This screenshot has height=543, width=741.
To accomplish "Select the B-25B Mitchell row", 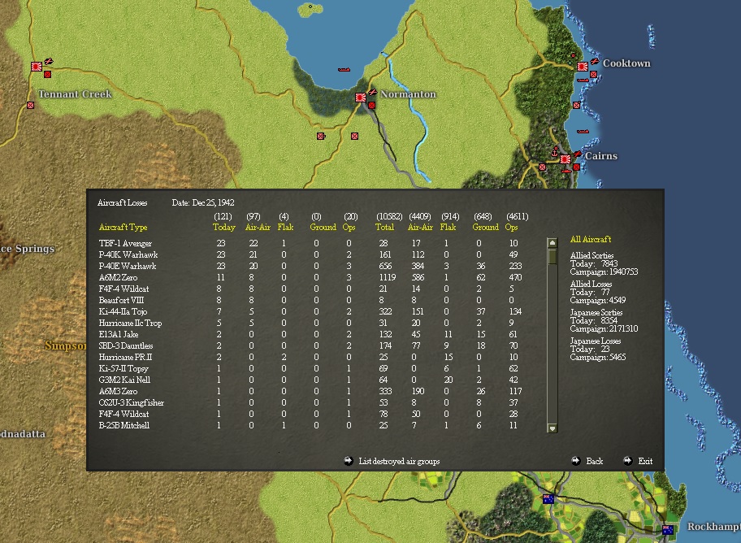I will [312, 425].
